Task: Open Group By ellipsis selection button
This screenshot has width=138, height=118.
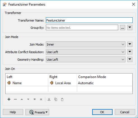Action: point(123,27)
